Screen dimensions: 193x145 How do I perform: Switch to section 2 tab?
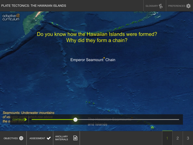pos(178,138)
